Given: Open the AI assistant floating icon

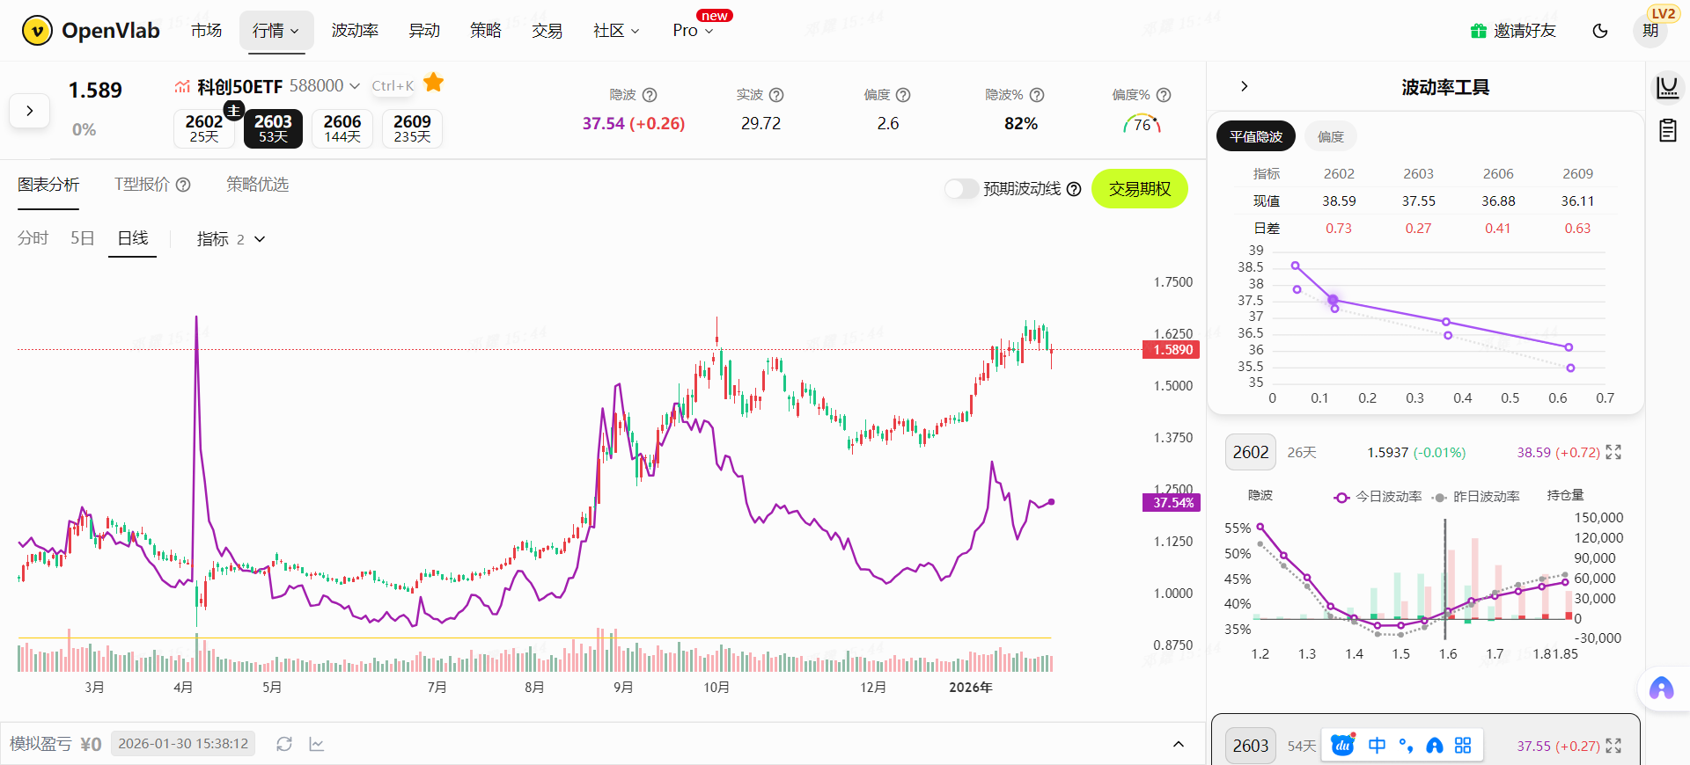Looking at the screenshot, I should pos(1661,688).
